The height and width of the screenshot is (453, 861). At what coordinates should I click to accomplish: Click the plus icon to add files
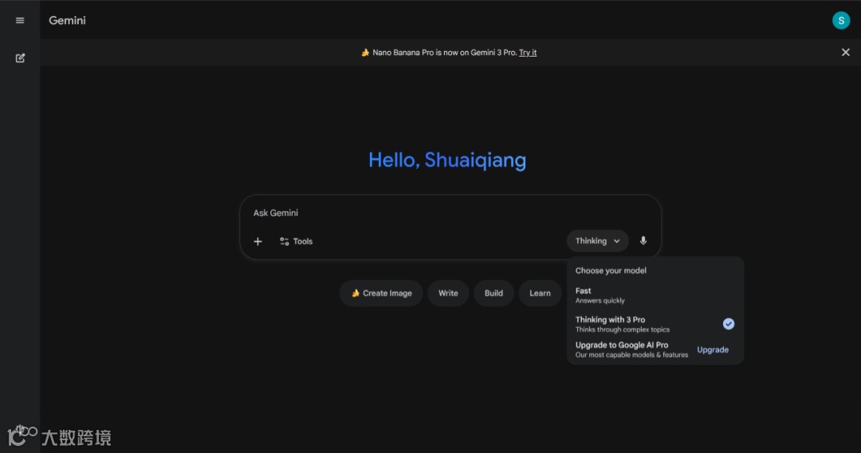258,241
